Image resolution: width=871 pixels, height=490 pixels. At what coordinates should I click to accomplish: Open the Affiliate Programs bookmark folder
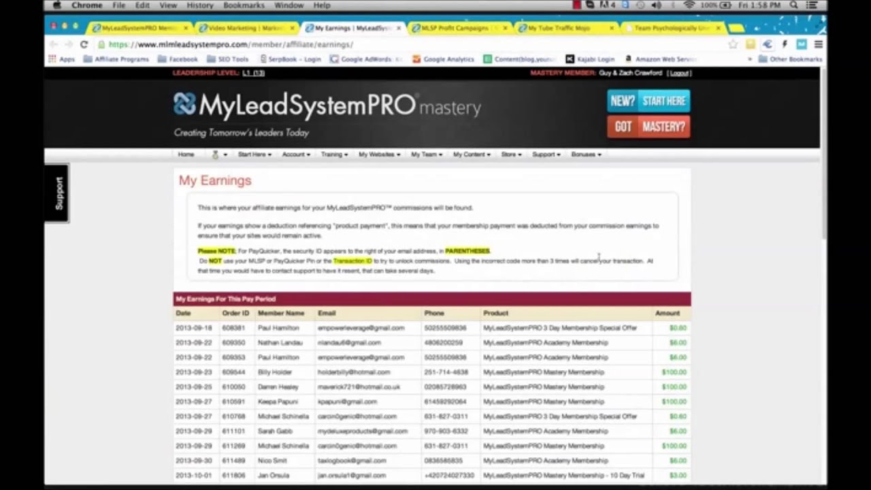point(116,59)
